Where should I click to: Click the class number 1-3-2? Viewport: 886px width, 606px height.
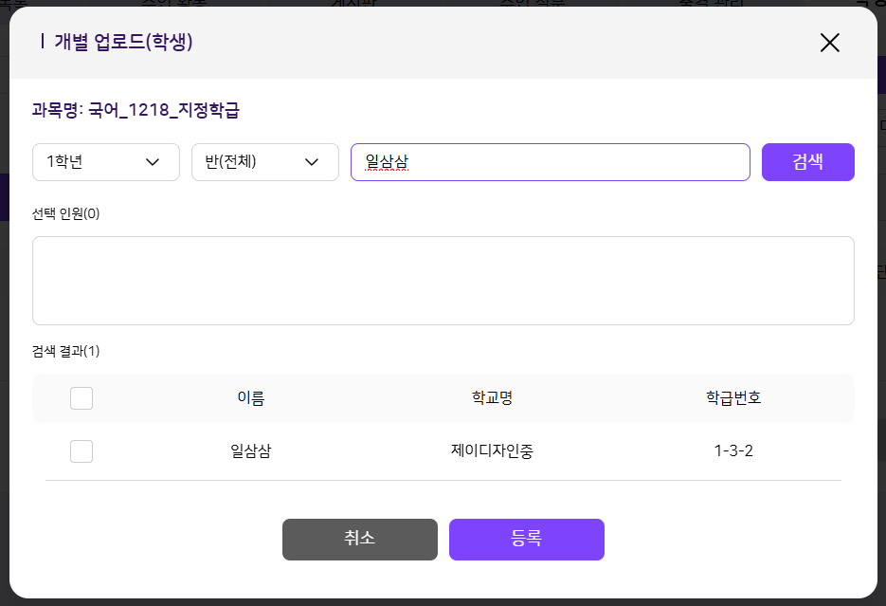pos(733,451)
